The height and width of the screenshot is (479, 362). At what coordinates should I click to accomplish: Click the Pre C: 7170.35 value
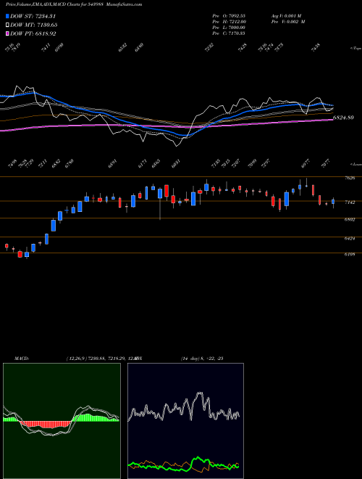click(229, 33)
